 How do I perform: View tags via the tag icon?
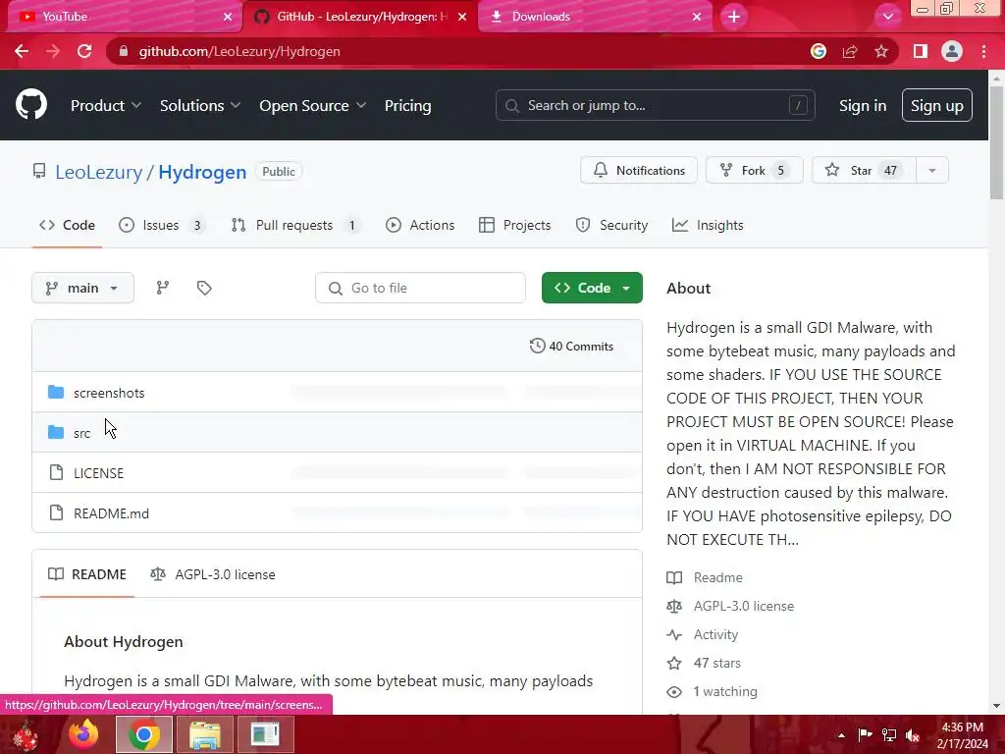tap(204, 288)
